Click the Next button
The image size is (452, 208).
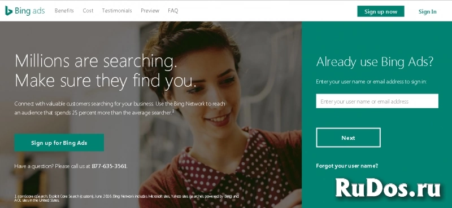[348, 138]
